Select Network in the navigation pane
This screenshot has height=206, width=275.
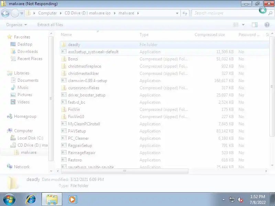point(22,167)
